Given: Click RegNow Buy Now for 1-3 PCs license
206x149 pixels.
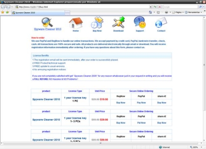Looking at the screenshot, I should click(121, 123).
